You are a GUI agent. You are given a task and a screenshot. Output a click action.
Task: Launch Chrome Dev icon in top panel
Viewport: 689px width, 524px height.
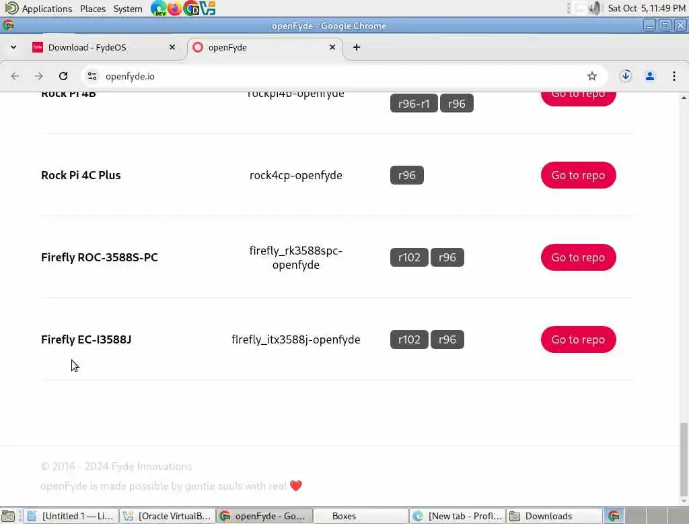pyautogui.click(x=191, y=8)
